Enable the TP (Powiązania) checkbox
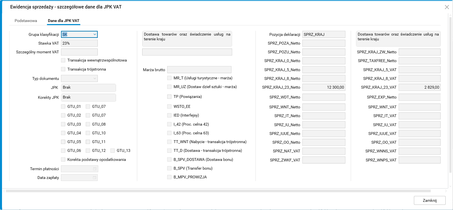The height and width of the screenshot is (210, 453). click(x=169, y=97)
